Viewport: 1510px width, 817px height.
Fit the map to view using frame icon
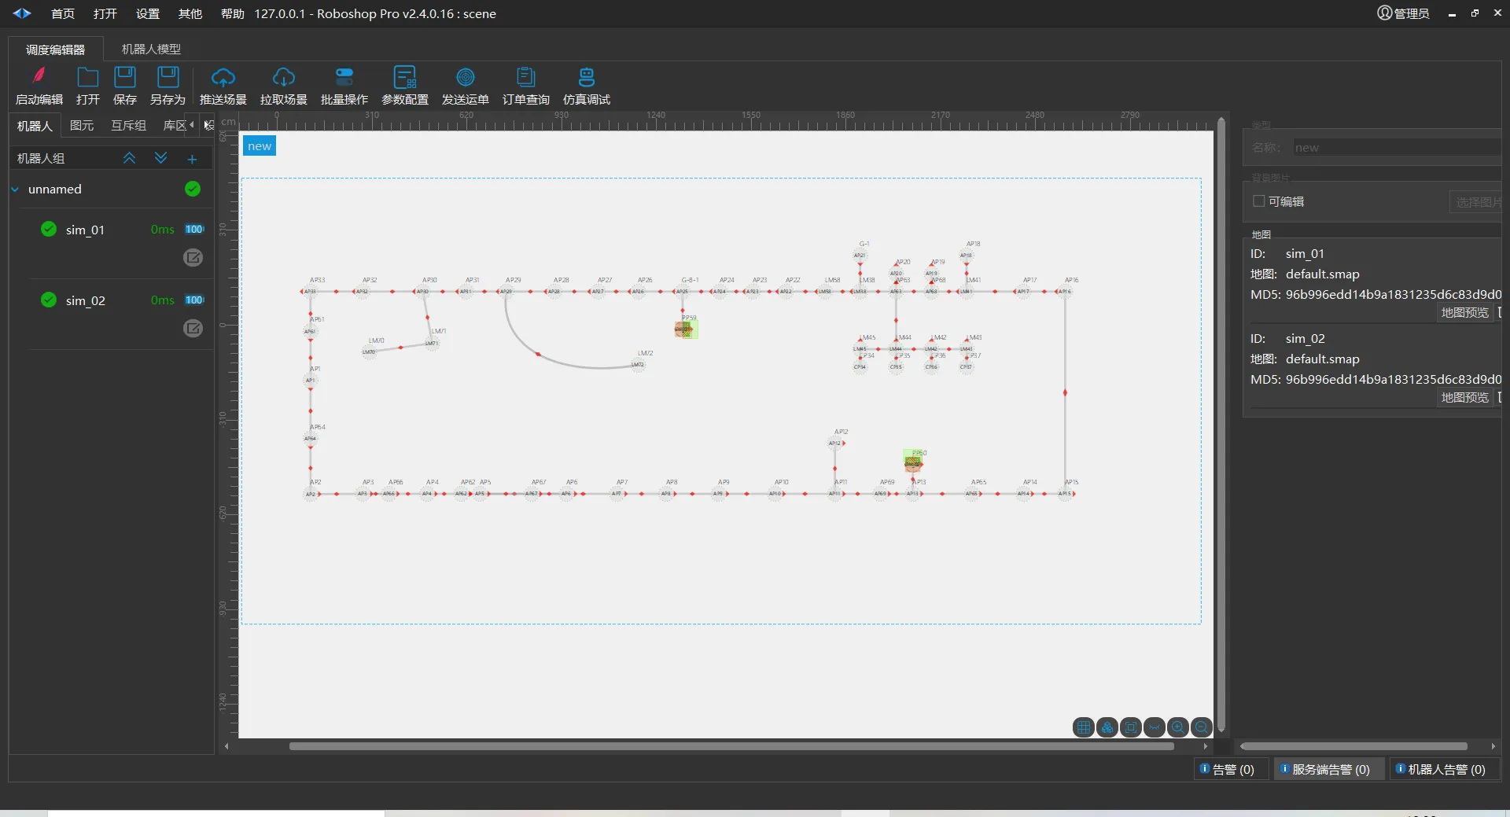pyautogui.click(x=1131, y=727)
